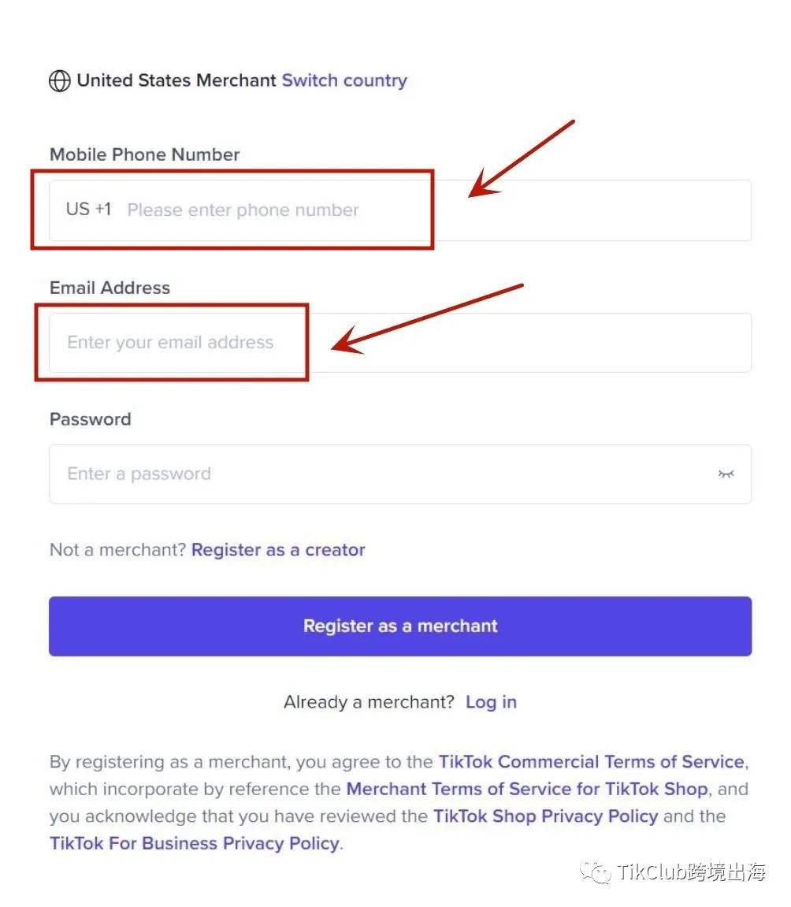Open TikTok For Business Privacy Policy link

195,843
